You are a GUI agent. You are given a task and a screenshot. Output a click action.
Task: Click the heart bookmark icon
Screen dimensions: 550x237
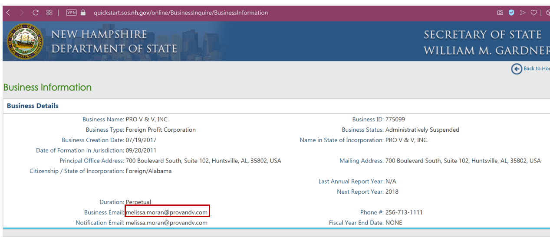(534, 13)
